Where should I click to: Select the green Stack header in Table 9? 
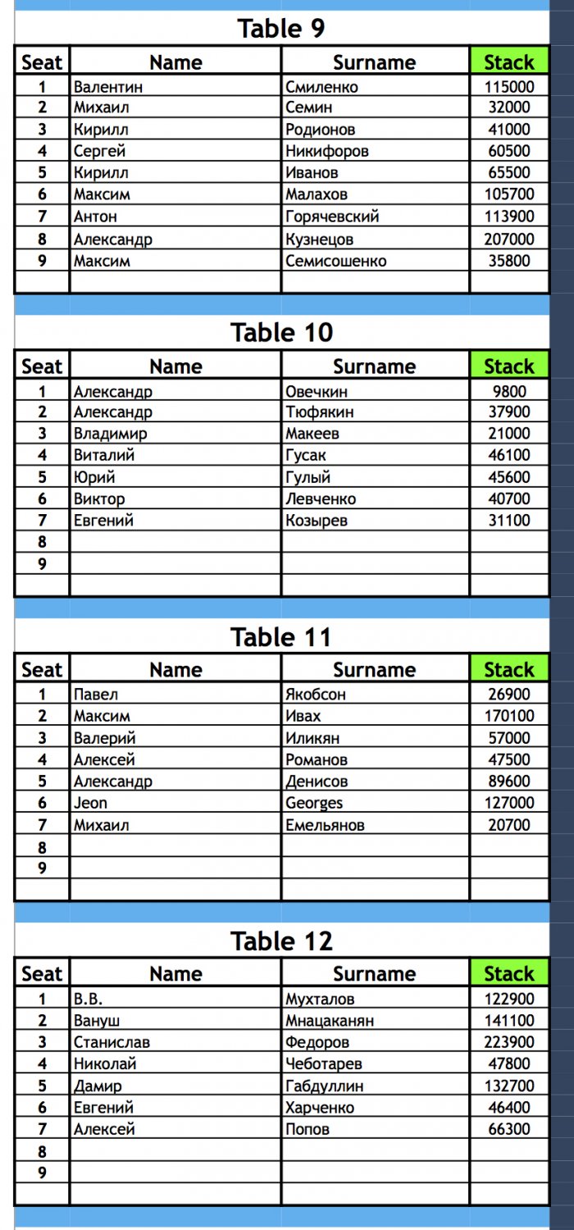[508, 62]
